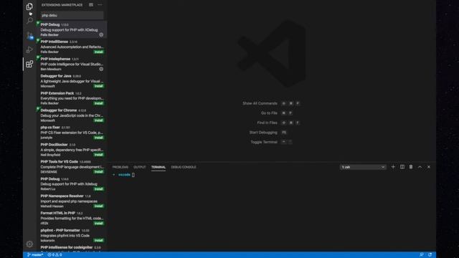The image size is (459, 258).
Task: Open manage gear for PHP Debug by Felix Becker
Action: [x=101, y=35]
